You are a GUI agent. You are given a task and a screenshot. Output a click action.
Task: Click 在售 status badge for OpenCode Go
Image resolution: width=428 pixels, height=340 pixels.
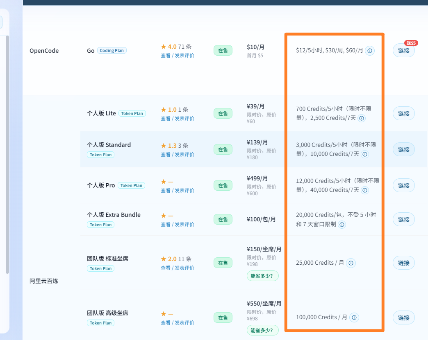click(223, 50)
